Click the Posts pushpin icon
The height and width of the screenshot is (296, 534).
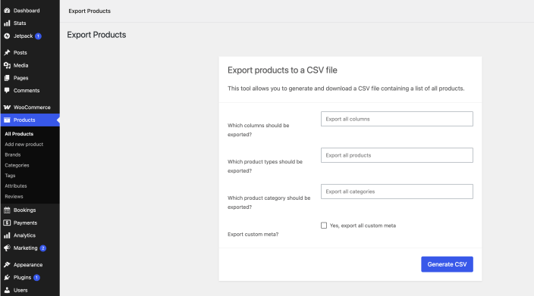(7, 53)
